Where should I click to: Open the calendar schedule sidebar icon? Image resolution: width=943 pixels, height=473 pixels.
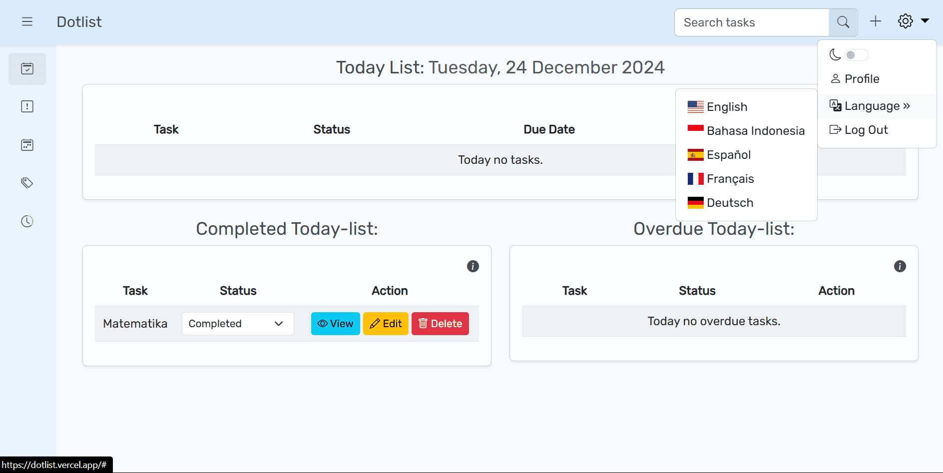tap(27, 145)
